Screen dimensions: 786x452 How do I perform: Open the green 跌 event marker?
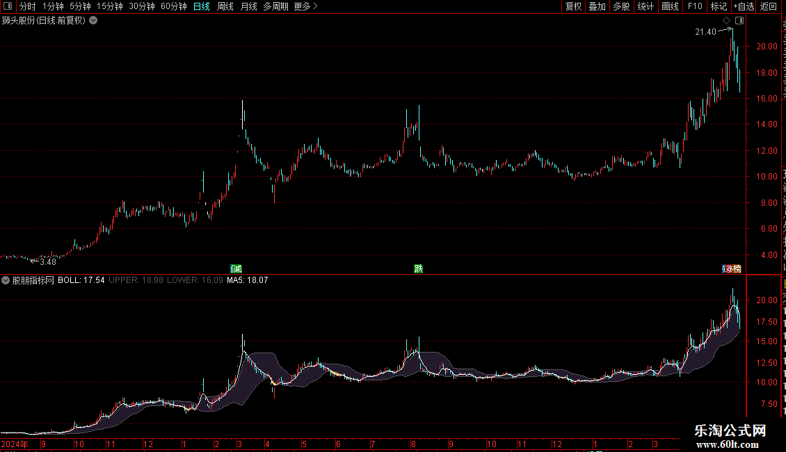(x=419, y=269)
